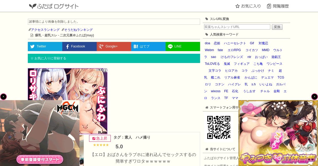Open the 急上昇 trending badge

tap(100, 138)
